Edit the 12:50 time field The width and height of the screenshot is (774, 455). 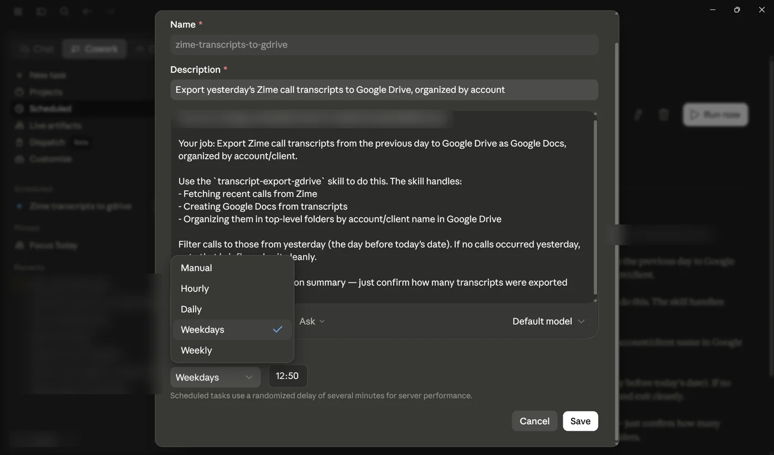[287, 376]
